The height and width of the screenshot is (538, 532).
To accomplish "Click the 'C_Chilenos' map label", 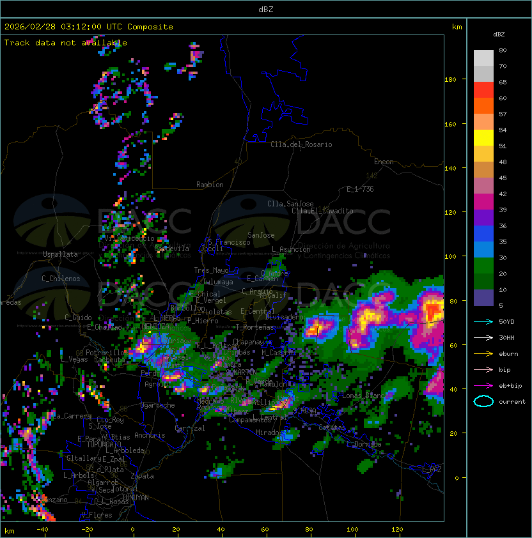I will 61,279.
